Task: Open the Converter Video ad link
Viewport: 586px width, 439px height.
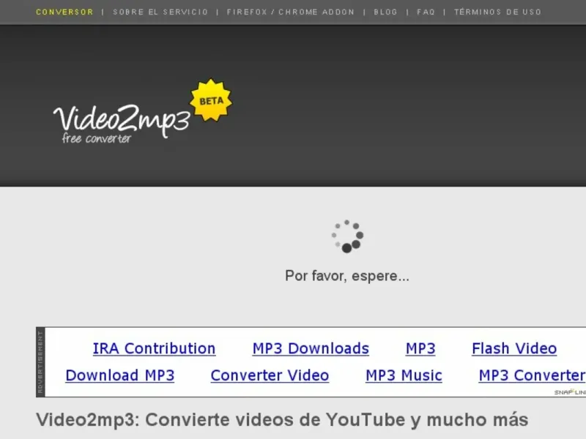Action: [270, 375]
